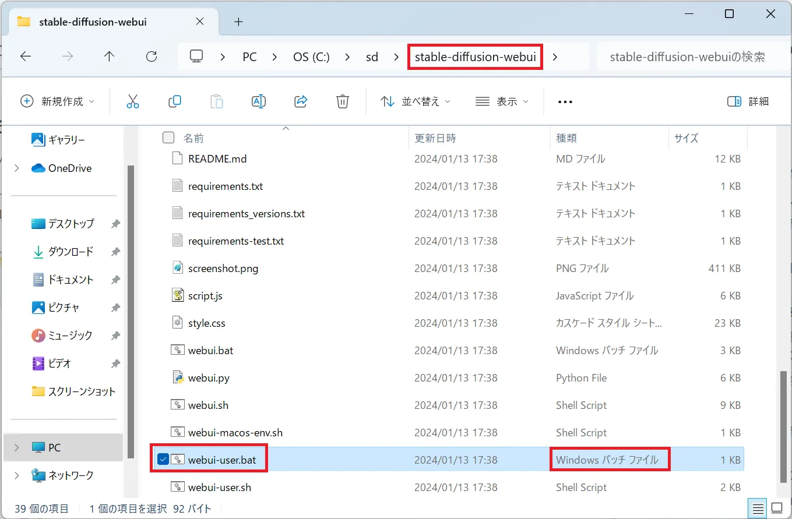
Task: Toggle the select-all checkbox in header
Action: 168,137
